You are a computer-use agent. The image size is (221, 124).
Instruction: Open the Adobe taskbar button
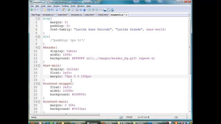(155, 123)
